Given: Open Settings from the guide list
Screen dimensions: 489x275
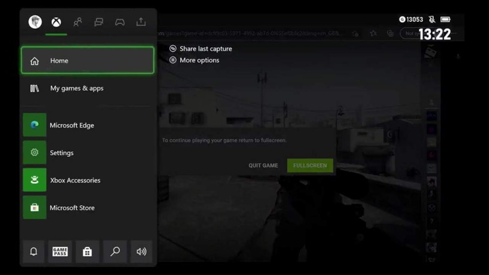Looking at the screenshot, I should pos(87,153).
